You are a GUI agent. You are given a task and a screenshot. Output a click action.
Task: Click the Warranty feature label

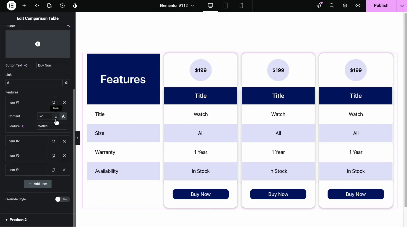click(105, 152)
